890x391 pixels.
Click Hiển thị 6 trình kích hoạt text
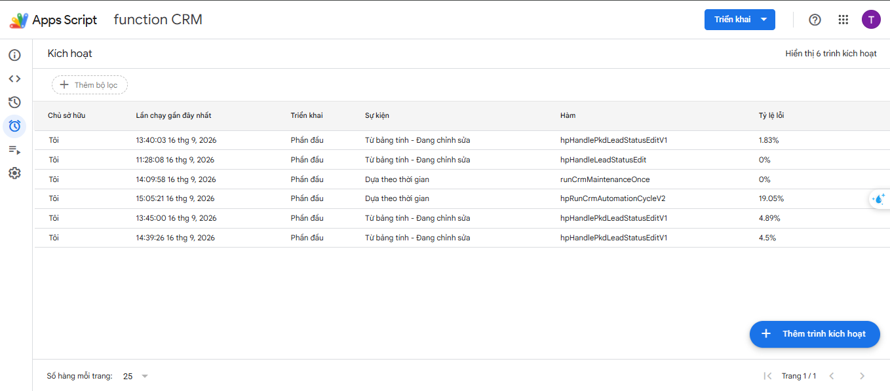point(831,54)
